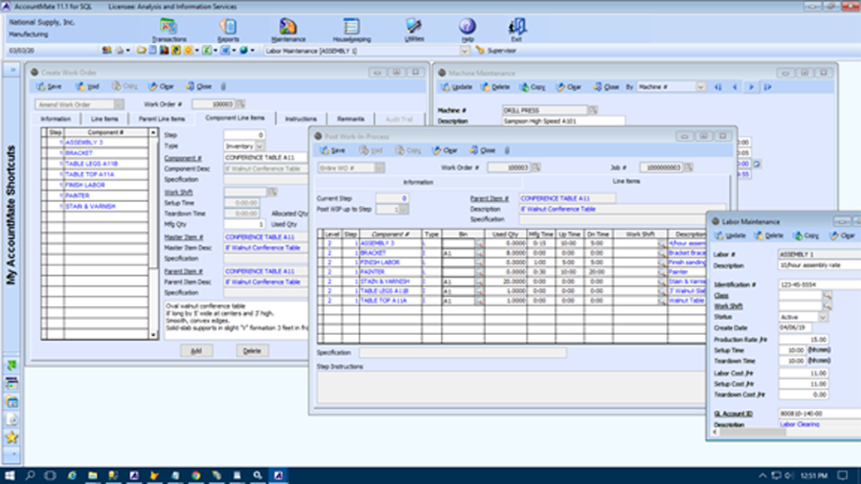Click Update in Machine Maintenance toolbar
Image resolution: width=861 pixels, height=484 pixels.
(x=457, y=87)
